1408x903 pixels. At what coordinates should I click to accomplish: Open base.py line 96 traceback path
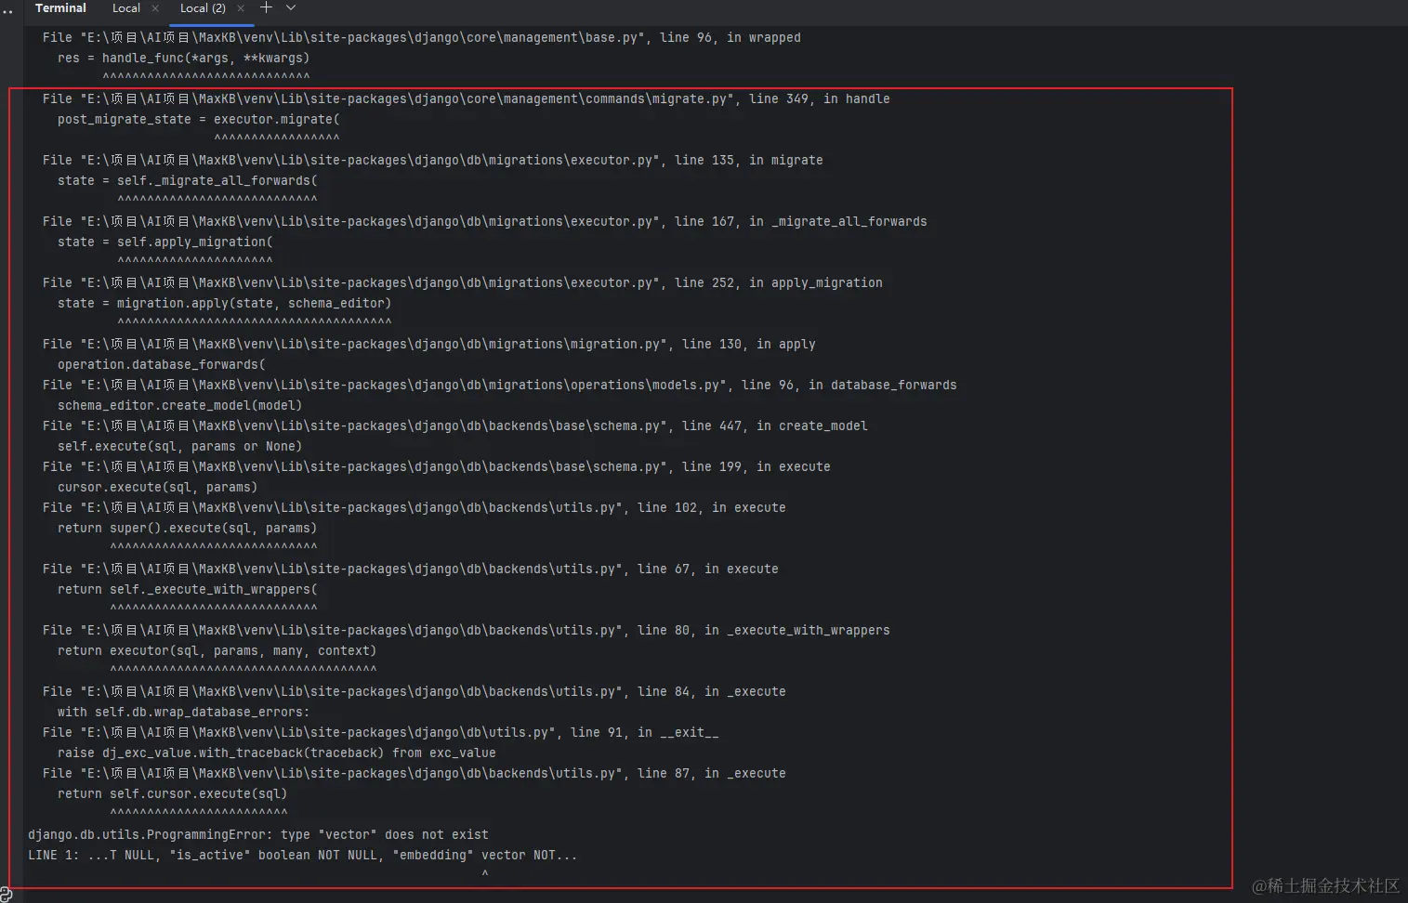(x=363, y=38)
